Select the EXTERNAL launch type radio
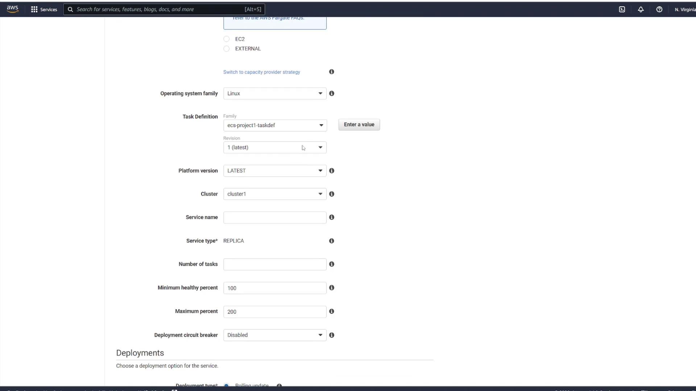 (x=227, y=49)
